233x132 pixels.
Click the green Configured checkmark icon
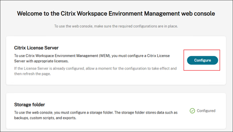pos(192,111)
